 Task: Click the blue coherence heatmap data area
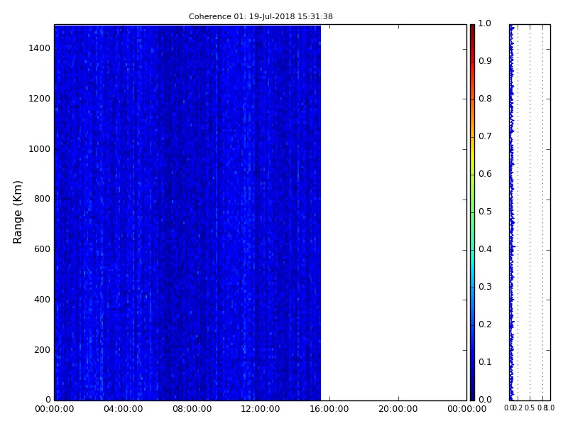187,212
